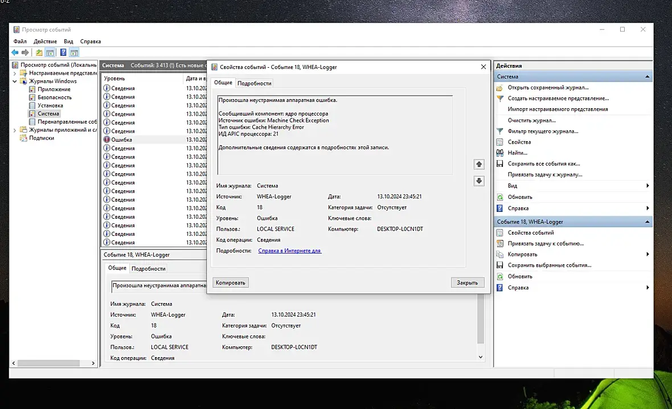Select the Ошибка event row
The width and height of the screenshot is (672, 409).
click(154, 140)
